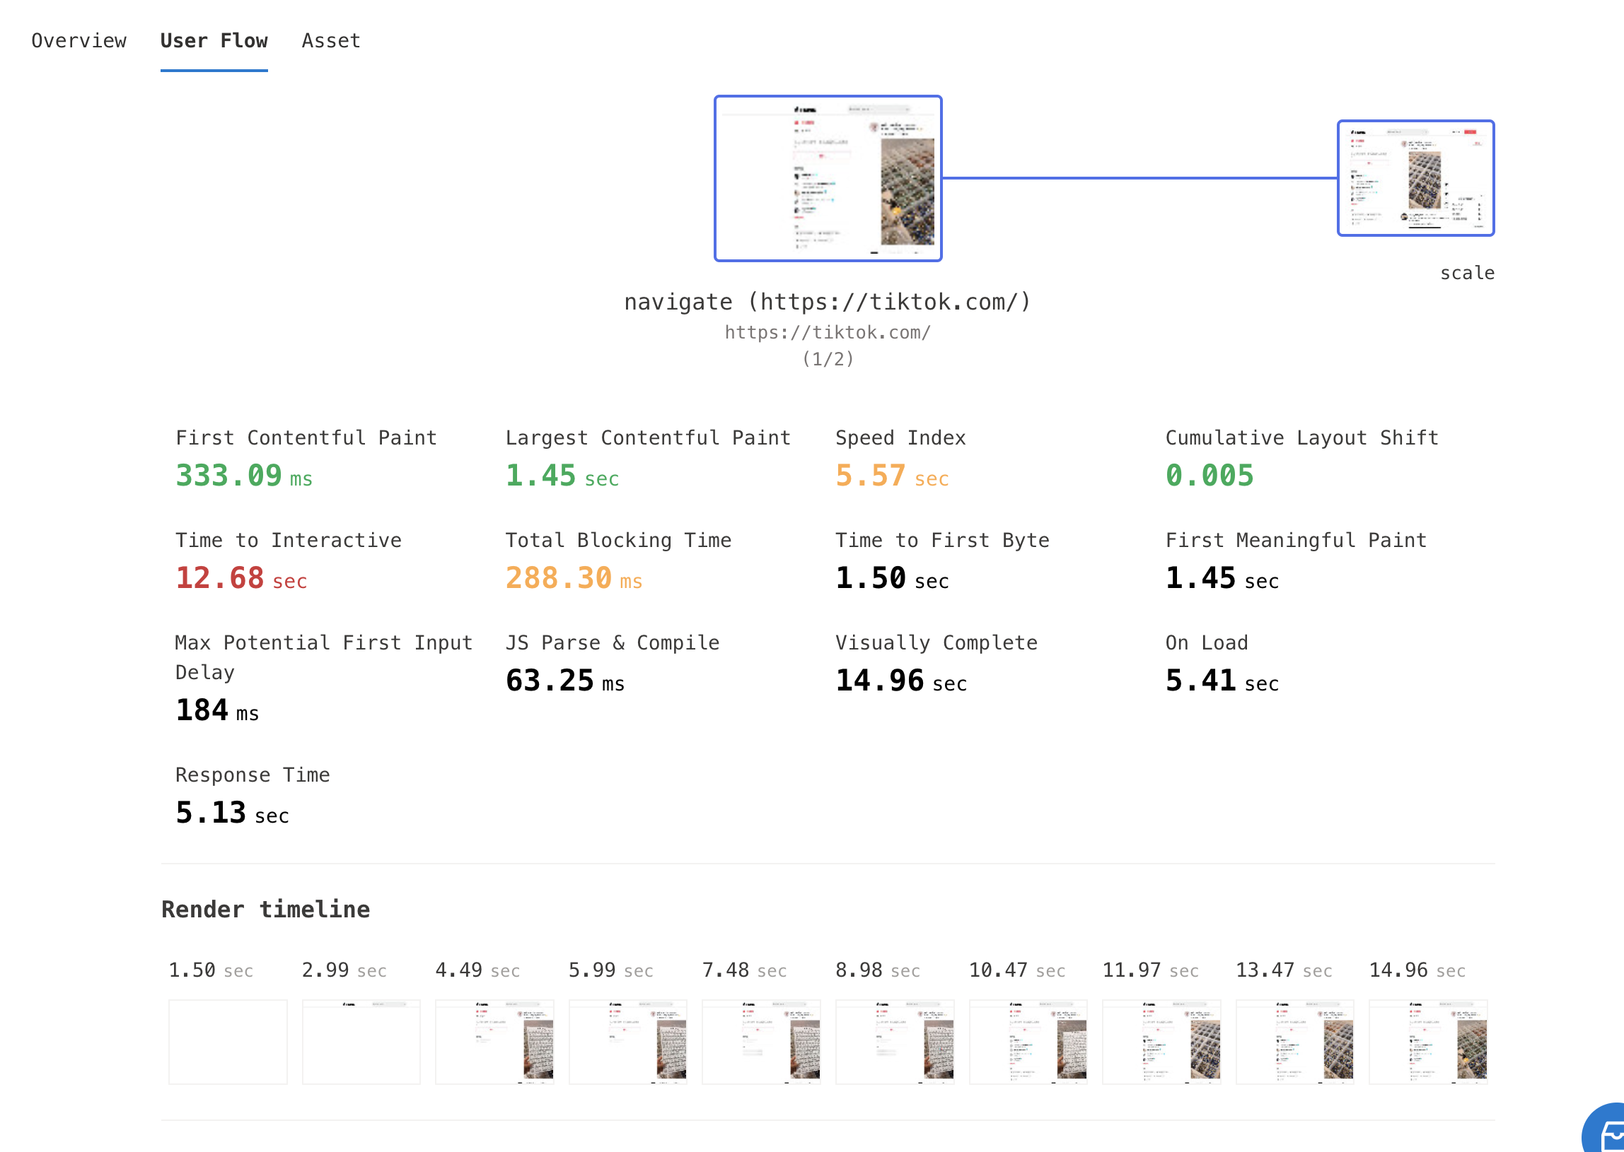The height and width of the screenshot is (1152, 1624).
Task: Click the navigate (https://tiktok.com/) step title
Action: pos(827,302)
